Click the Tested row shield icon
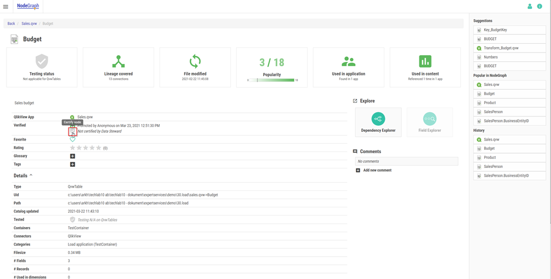The width and height of the screenshot is (551, 279). tap(72, 219)
